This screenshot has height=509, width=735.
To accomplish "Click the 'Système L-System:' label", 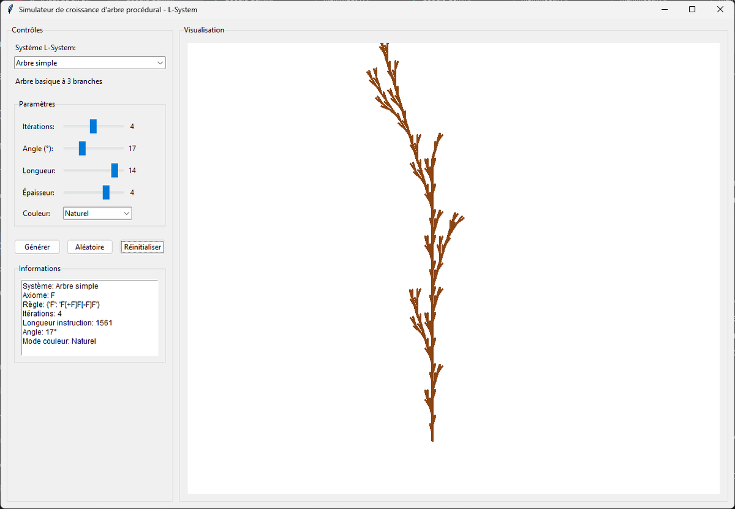I will pos(45,48).
